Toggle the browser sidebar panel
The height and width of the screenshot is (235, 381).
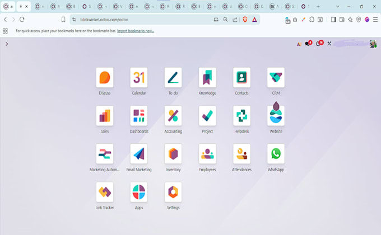click(x=333, y=20)
